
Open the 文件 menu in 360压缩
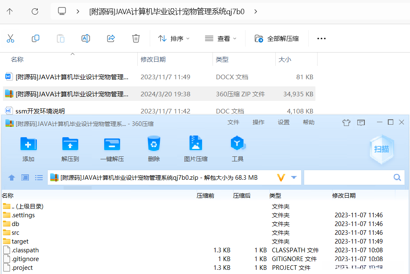(233, 122)
